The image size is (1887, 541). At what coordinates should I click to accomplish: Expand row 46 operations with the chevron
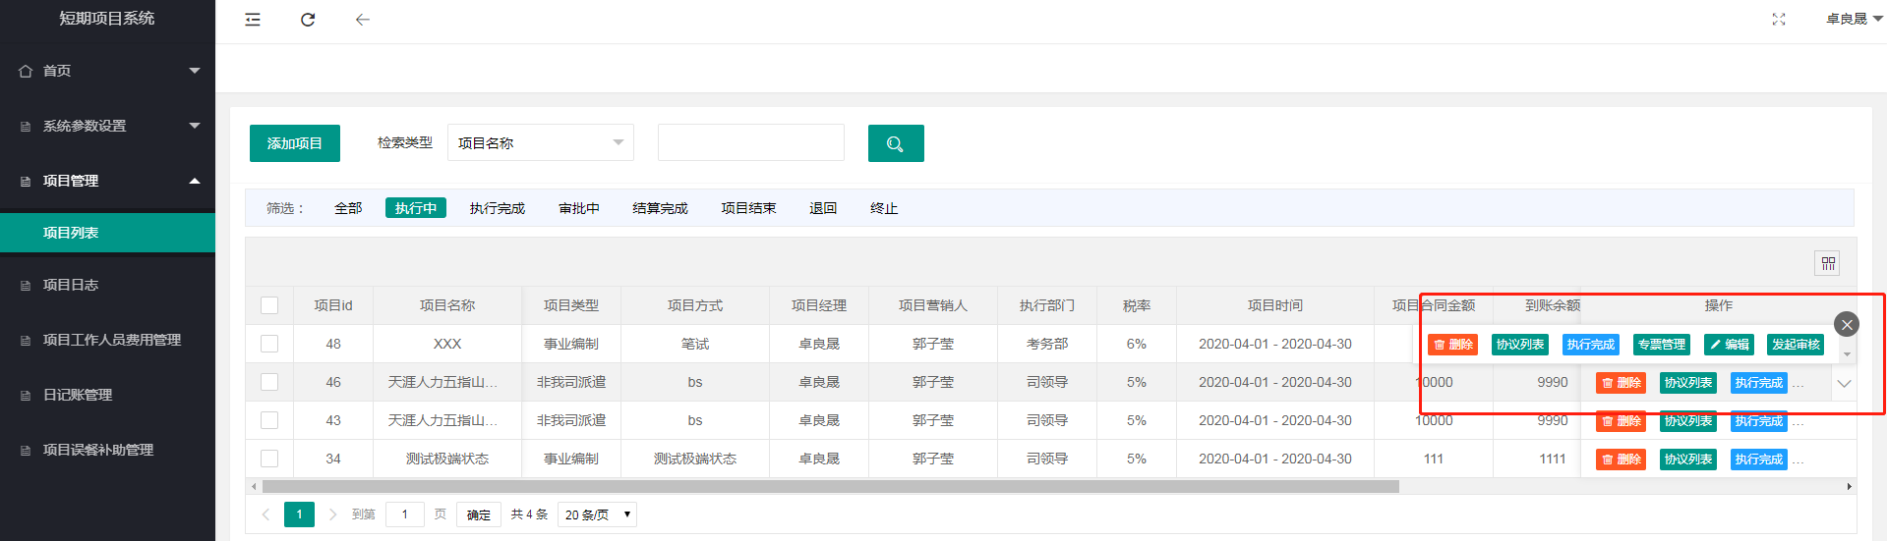coord(1844,384)
